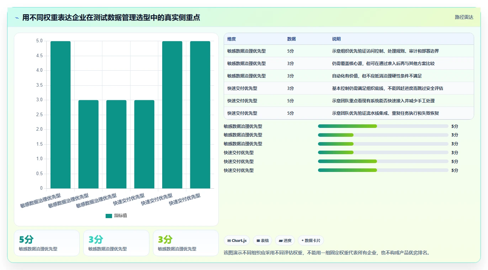Click the page title 用不同权重表达企业在测试数据管理选型中的真实侧重点
This screenshot has height=270, width=488.
(x=111, y=17)
